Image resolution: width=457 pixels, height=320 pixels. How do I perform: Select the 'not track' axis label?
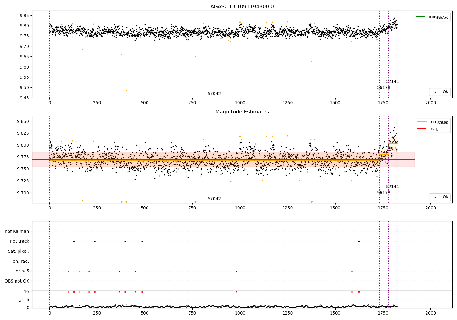click(19, 241)
